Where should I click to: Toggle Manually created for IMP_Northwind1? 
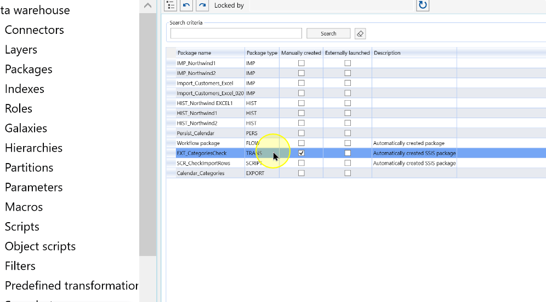[x=301, y=63]
